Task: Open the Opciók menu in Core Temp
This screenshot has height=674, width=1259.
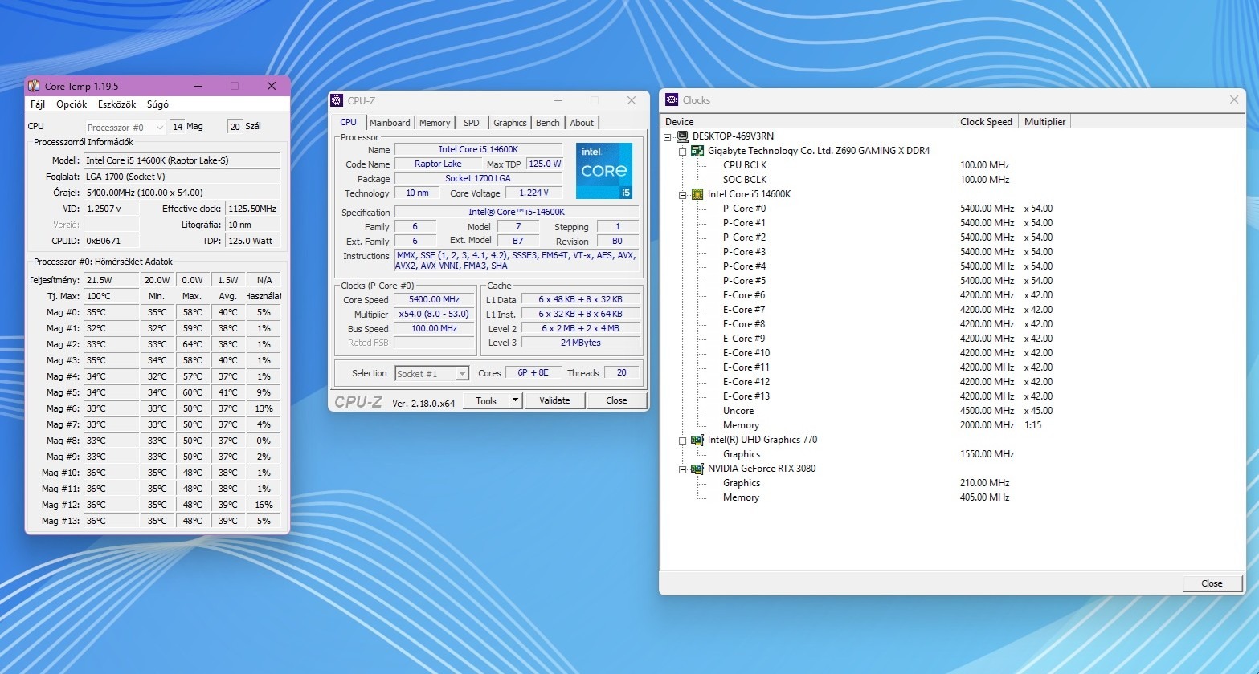Action: 72,104
